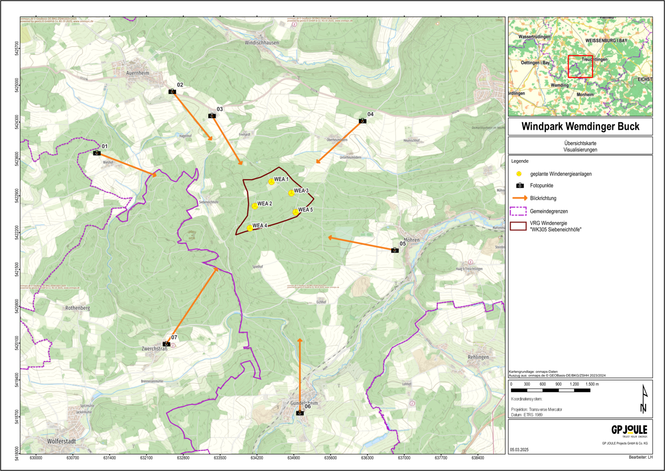The height and width of the screenshot is (471, 665).
Task: Click the dark red VRG Windenergie legend box
Action: (518, 226)
